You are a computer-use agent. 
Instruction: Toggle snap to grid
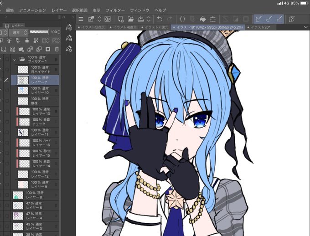coord(279,19)
